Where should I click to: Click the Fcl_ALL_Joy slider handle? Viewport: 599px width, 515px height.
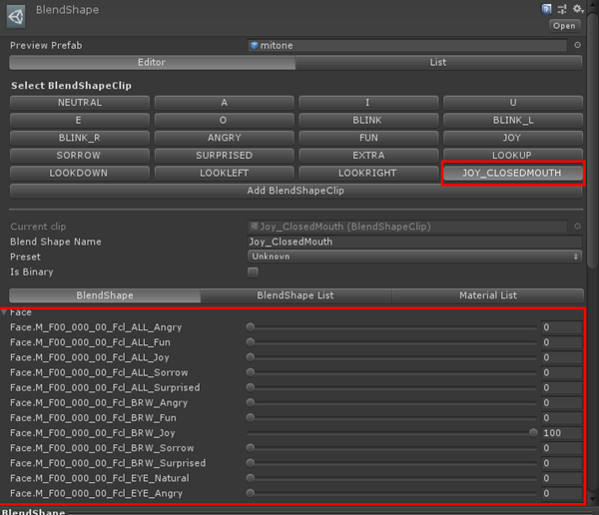(x=251, y=357)
